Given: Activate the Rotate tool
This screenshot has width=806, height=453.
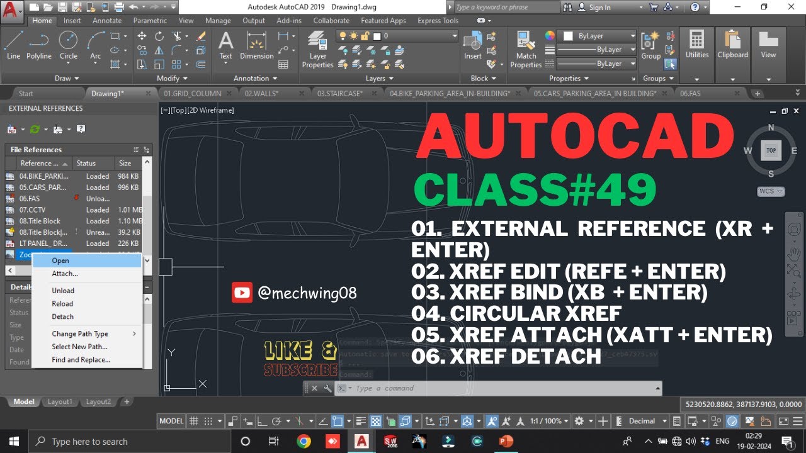Looking at the screenshot, I should tap(159, 36).
